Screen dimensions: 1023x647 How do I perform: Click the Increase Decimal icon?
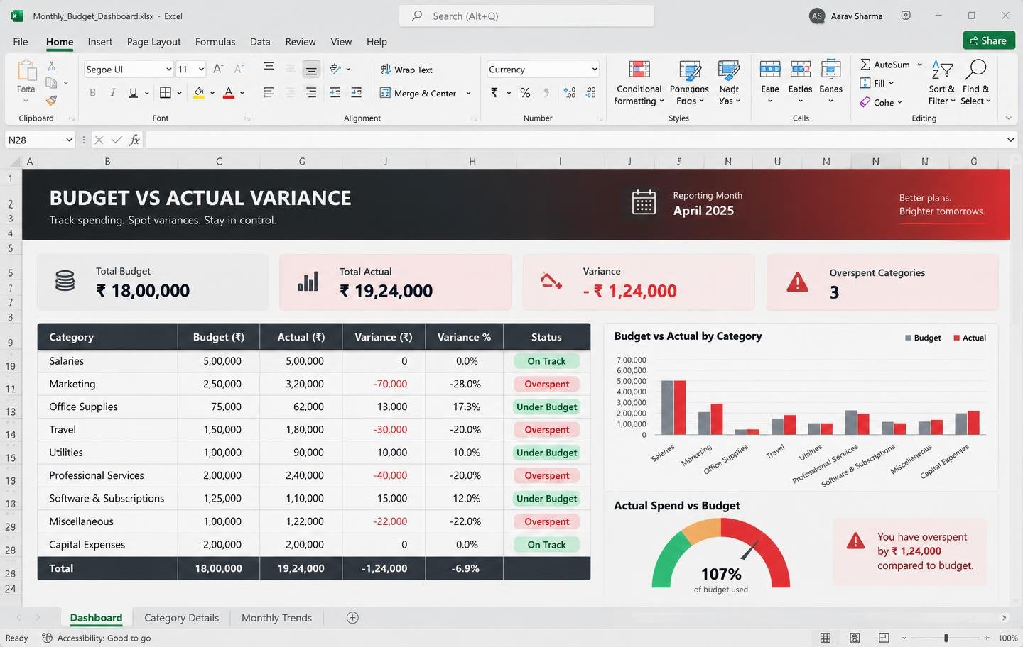(570, 92)
